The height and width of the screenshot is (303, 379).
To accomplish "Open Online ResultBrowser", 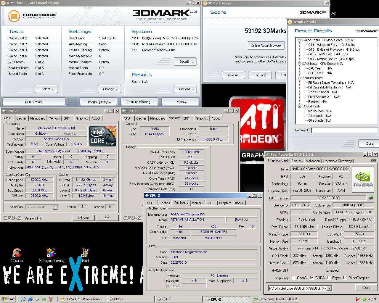I will tap(266, 46).
